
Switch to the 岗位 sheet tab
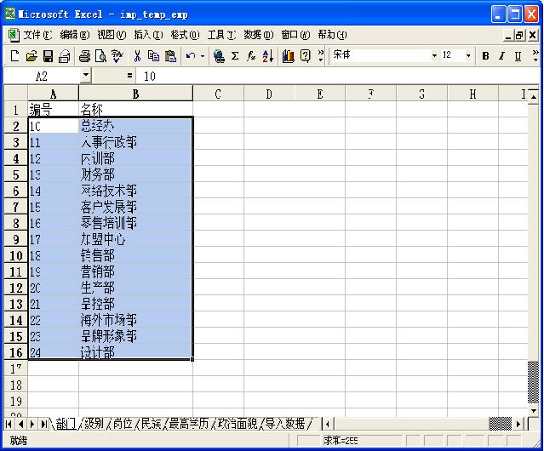[x=123, y=423]
